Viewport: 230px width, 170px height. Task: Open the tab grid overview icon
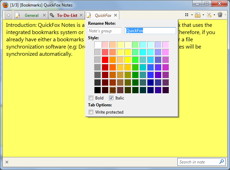point(187,15)
